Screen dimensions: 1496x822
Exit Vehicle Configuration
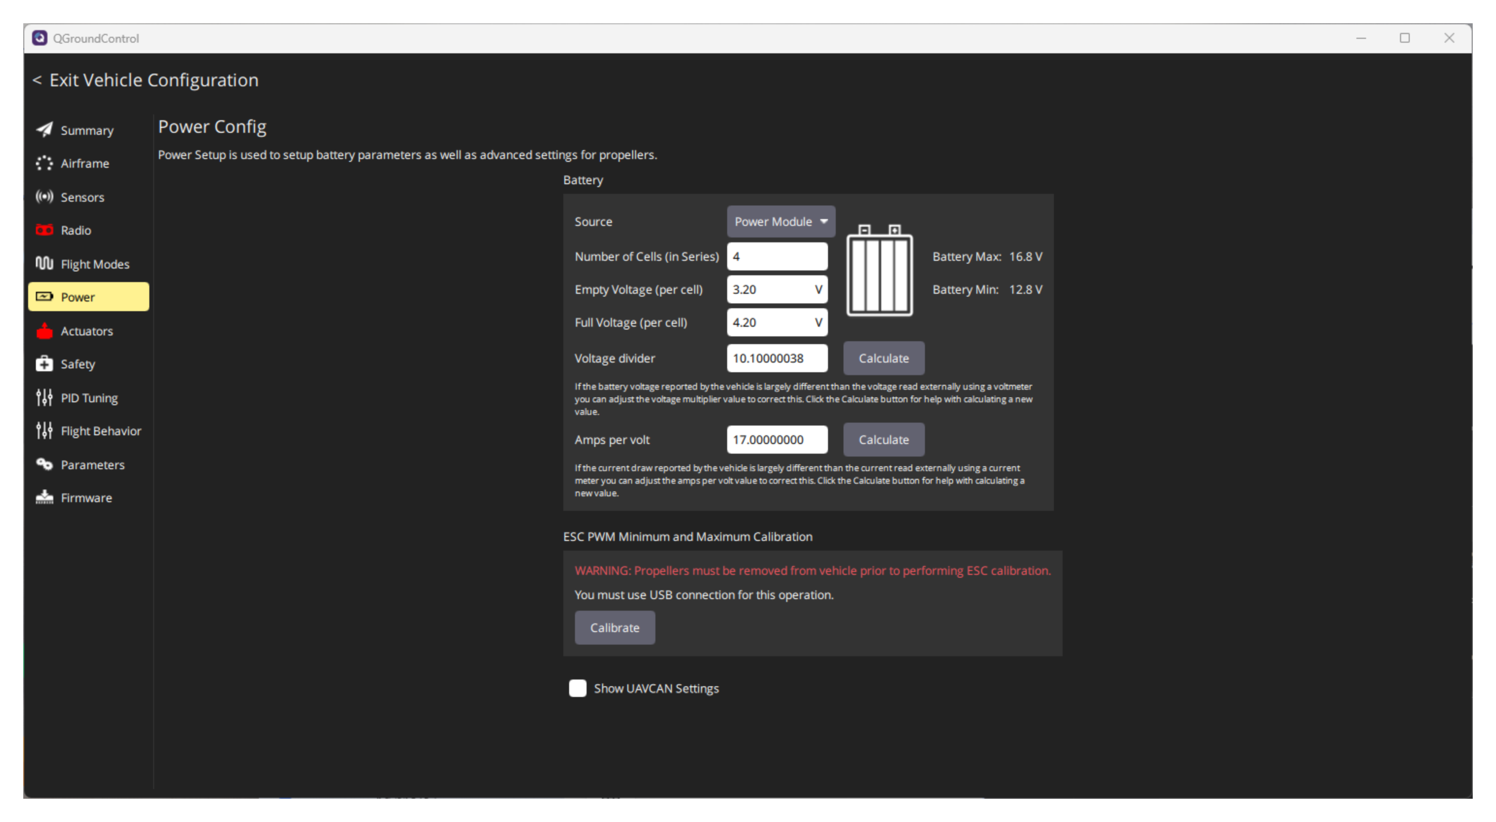(146, 80)
